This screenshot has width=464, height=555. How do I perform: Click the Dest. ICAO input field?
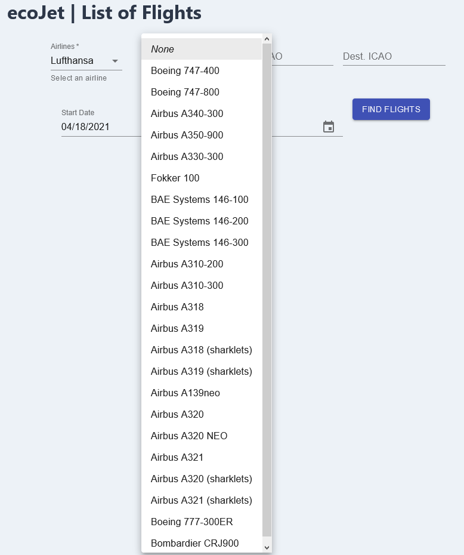(394, 57)
